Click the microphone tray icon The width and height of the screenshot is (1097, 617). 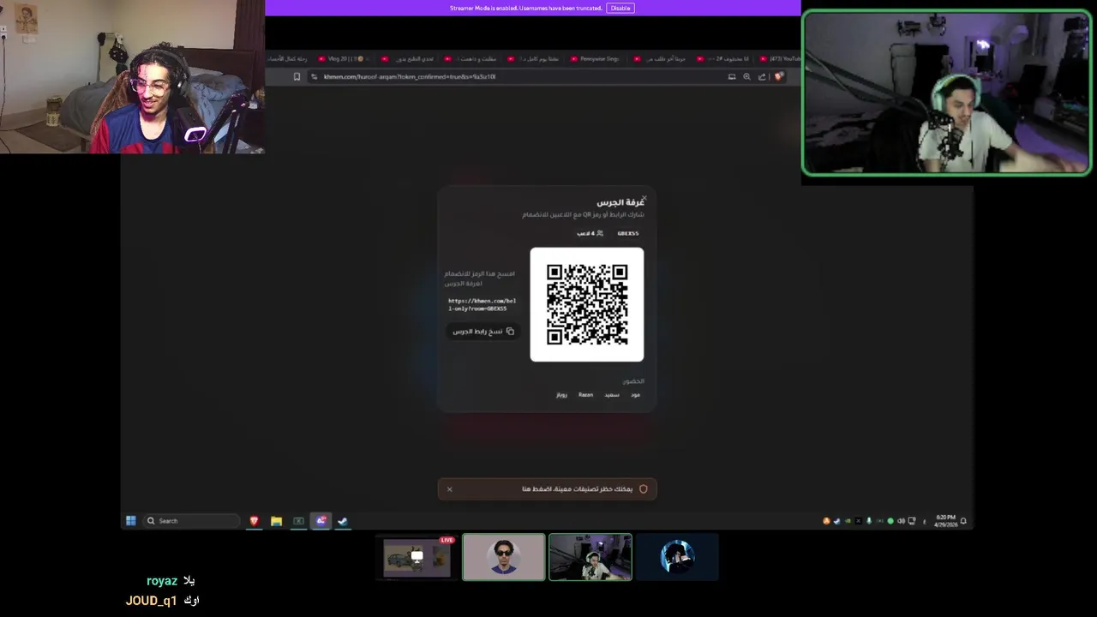point(868,521)
